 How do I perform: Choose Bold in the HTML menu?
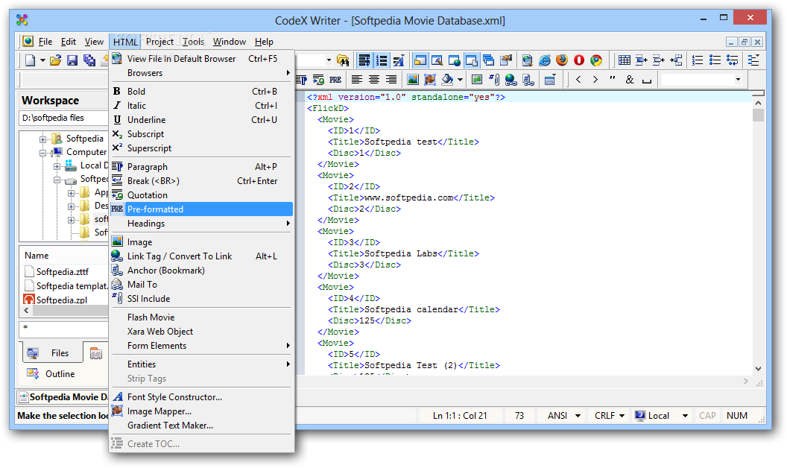pyautogui.click(x=201, y=92)
